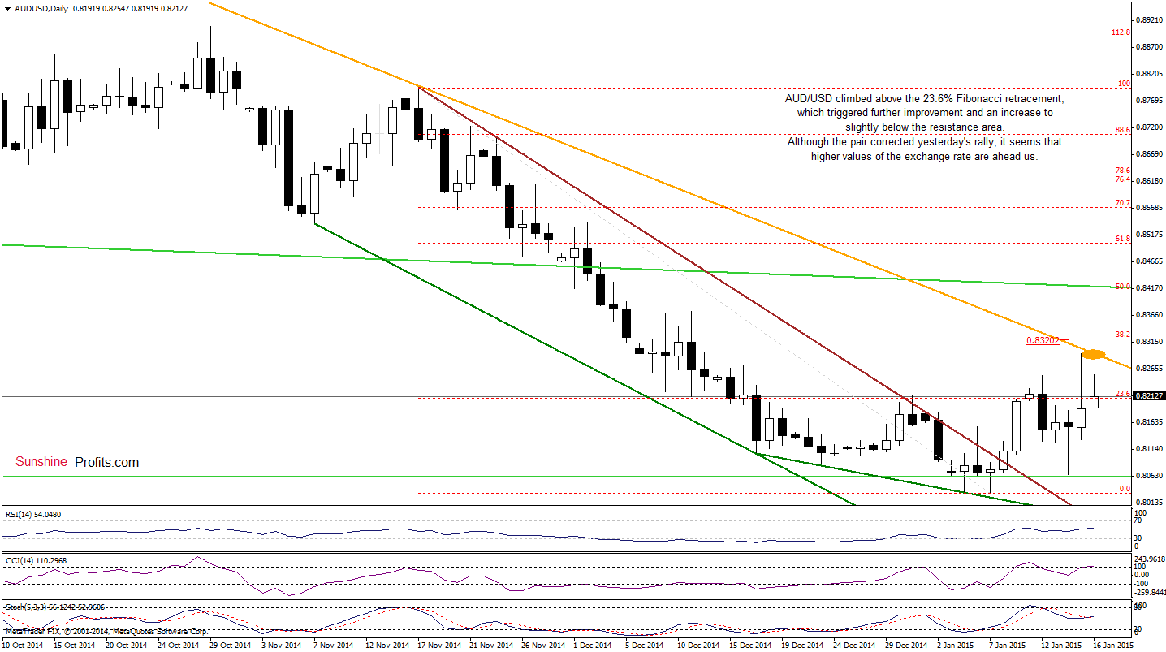The width and height of the screenshot is (1166, 652).
Task: Click the Sunshine Profits.com logo text
Action: [x=77, y=462]
